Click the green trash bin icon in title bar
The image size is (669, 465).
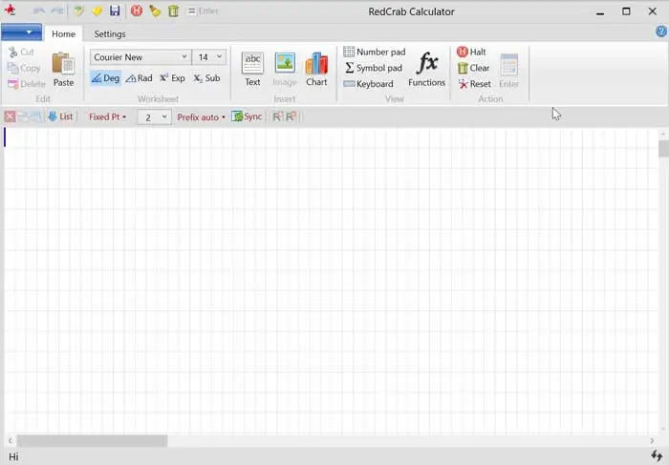173,11
